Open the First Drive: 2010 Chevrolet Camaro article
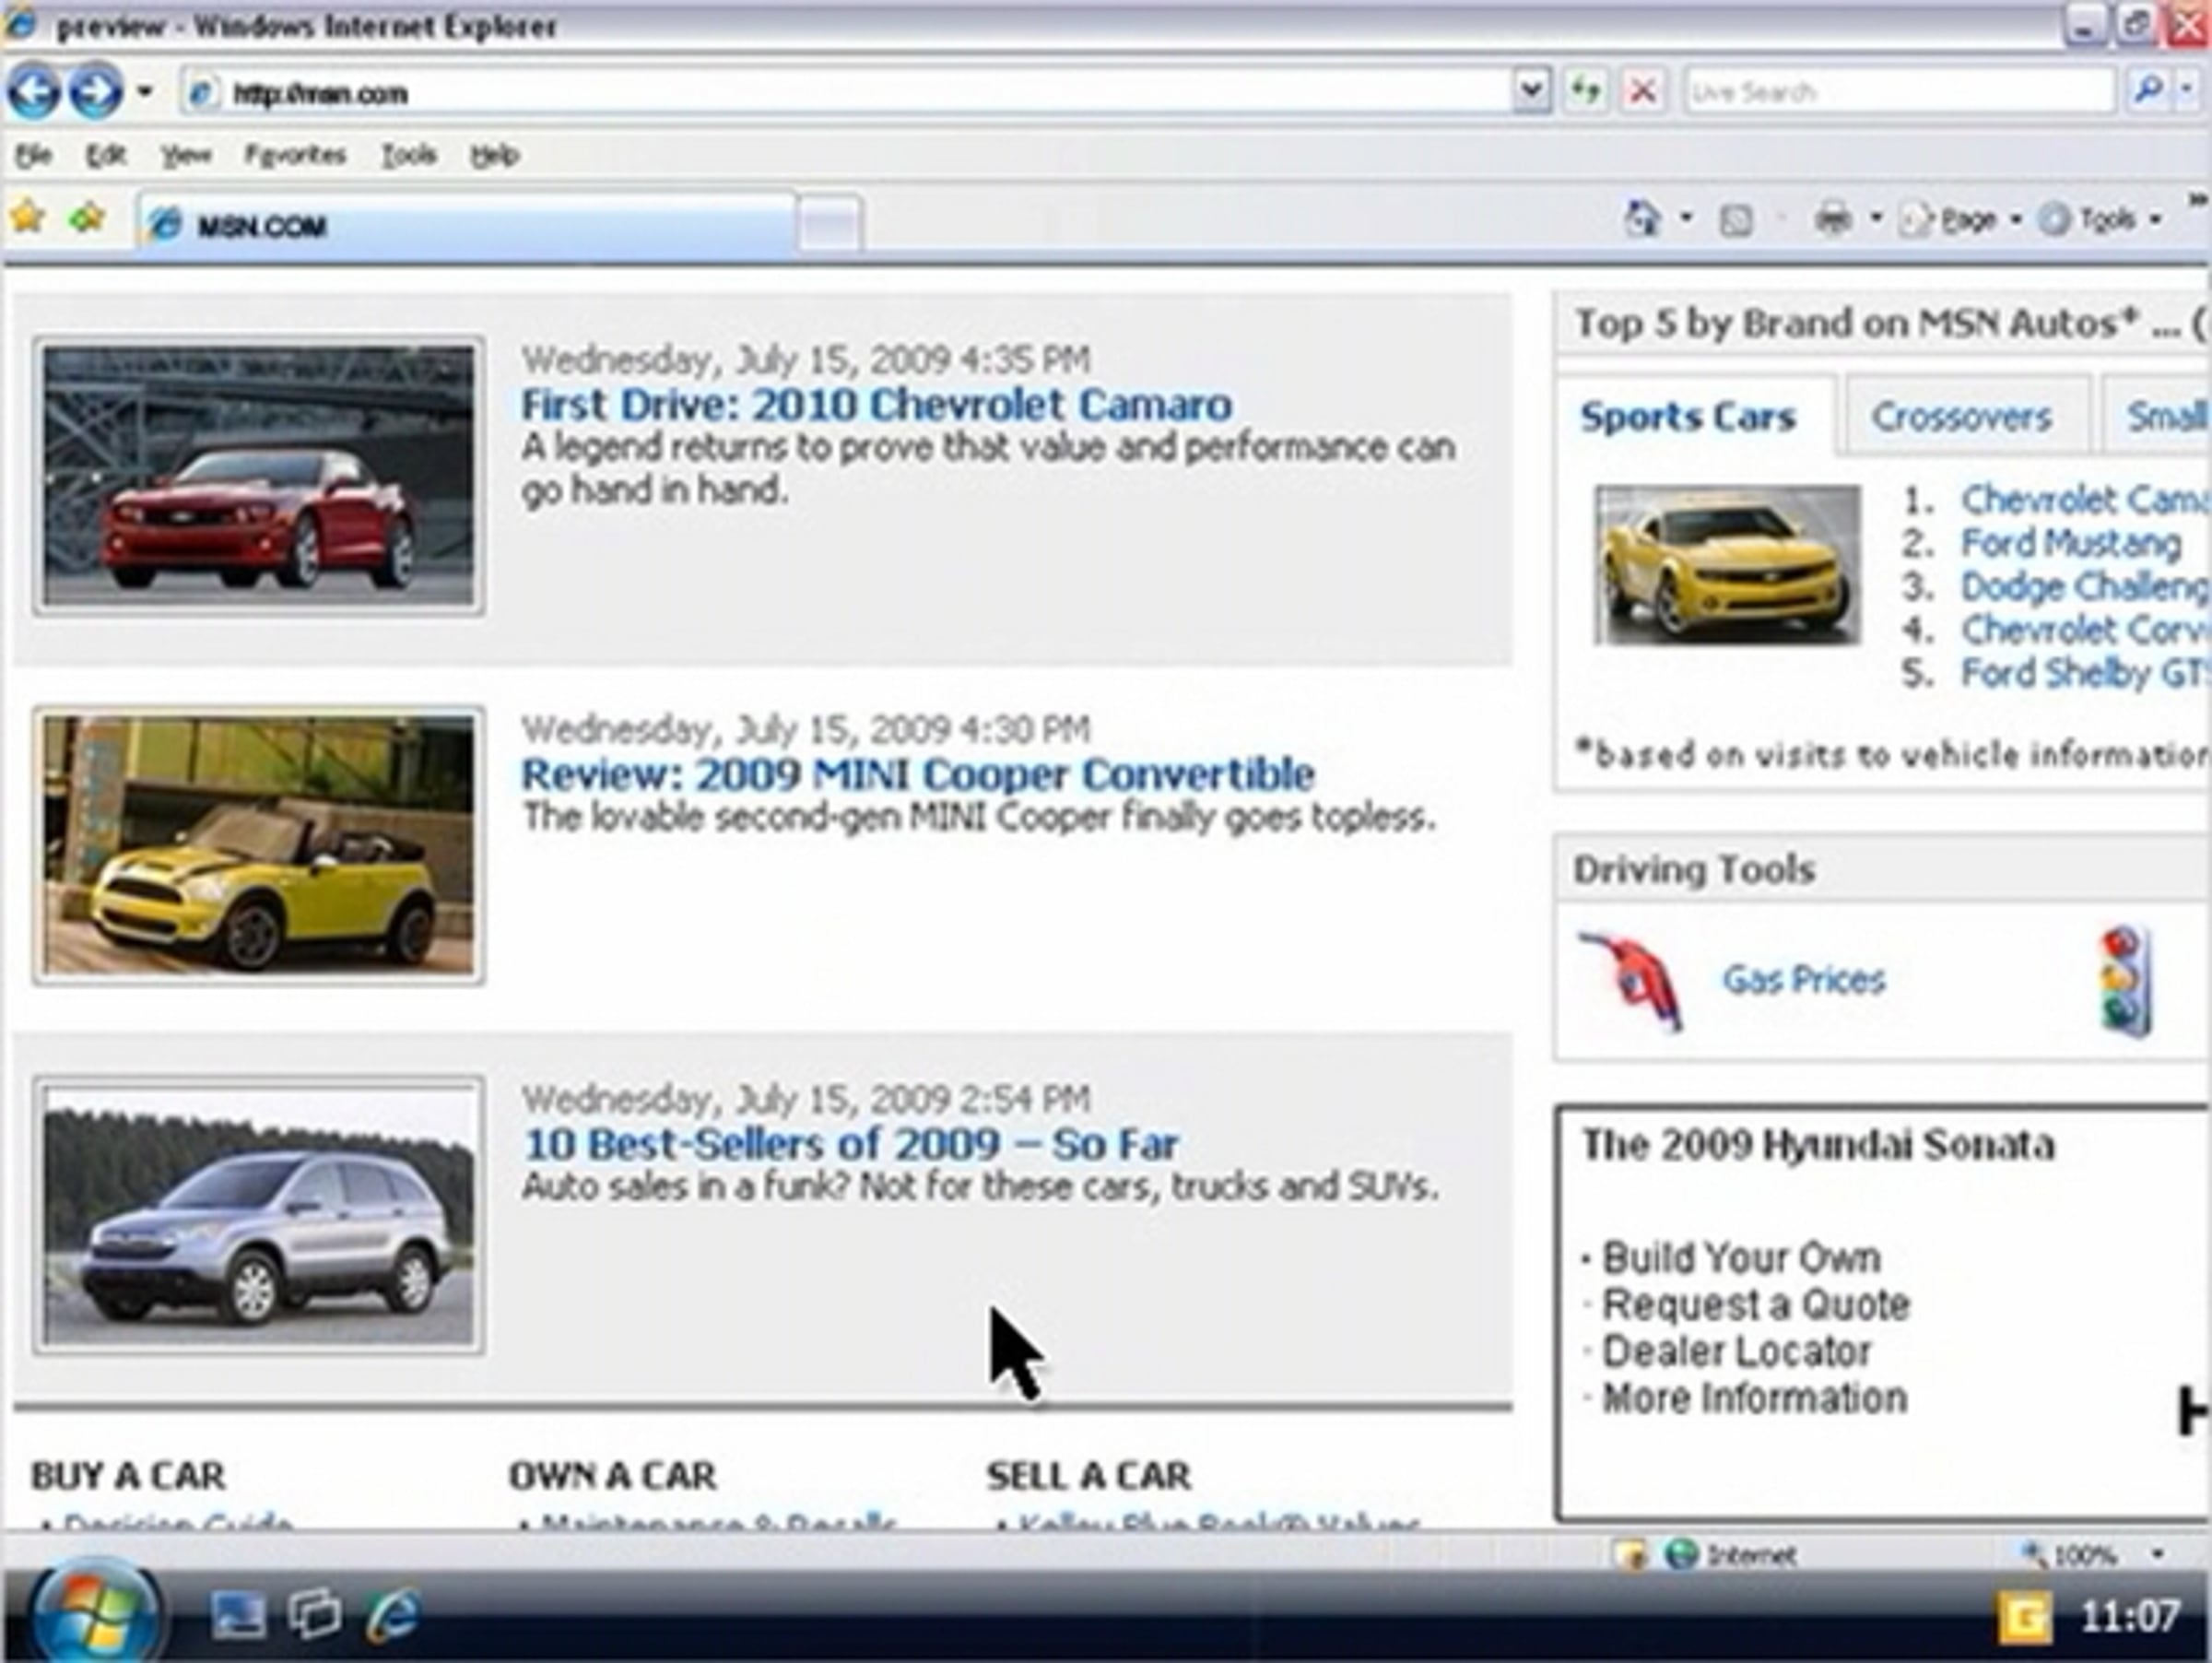This screenshot has width=2212, height=1663. (x=876, y=405)
